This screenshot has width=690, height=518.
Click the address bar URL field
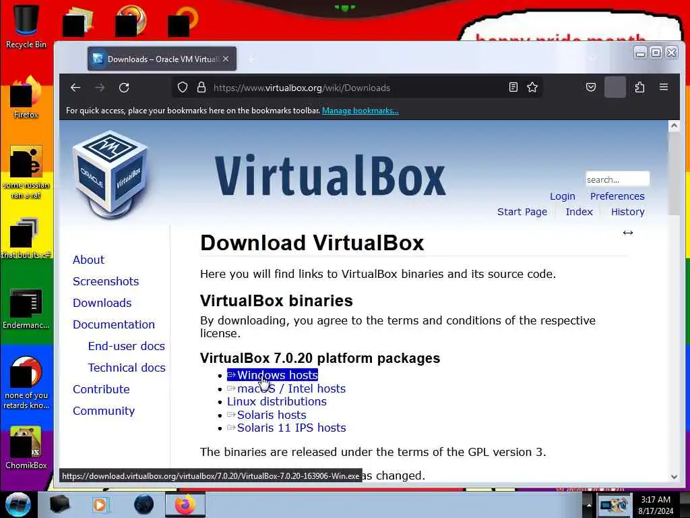pos(356,88)
